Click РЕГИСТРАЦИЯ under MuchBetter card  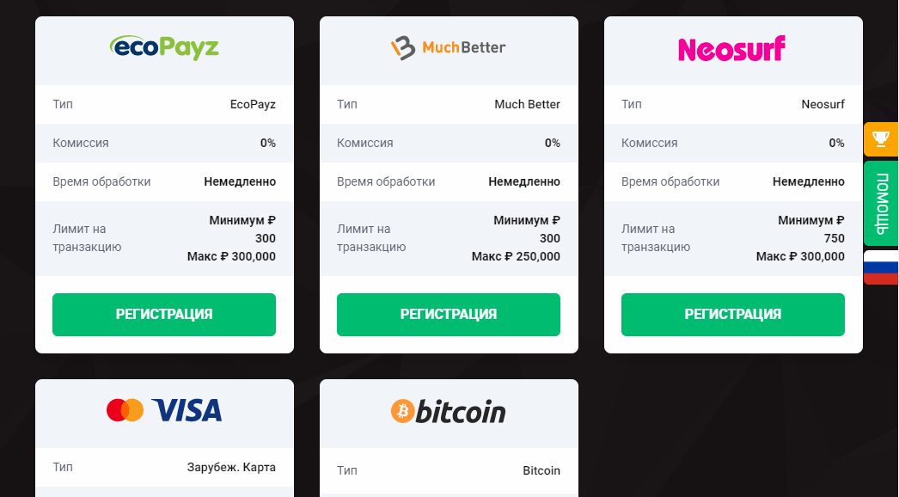[x=449, y=315]
